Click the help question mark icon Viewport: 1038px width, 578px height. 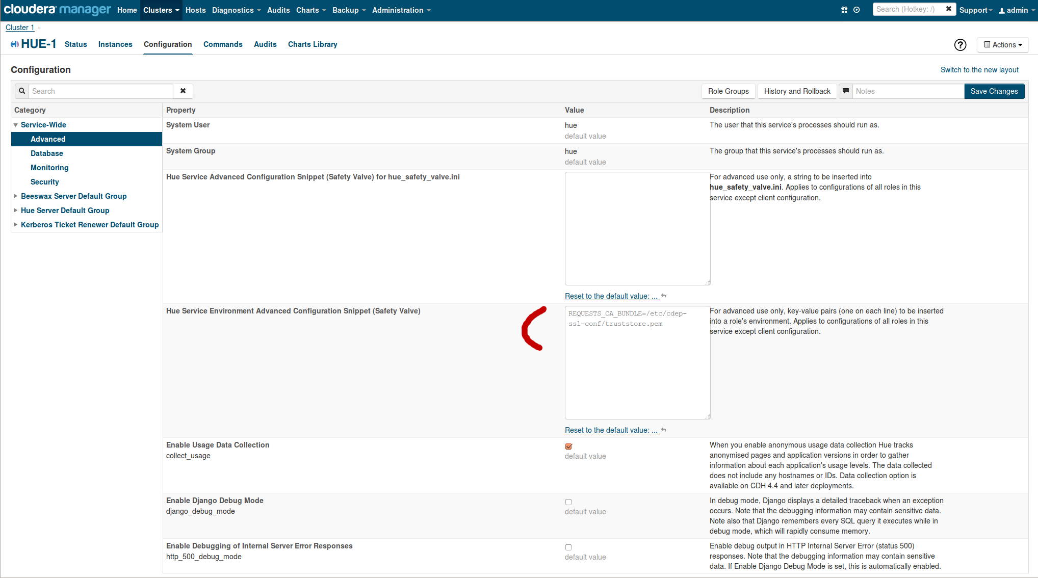point(960,45)
